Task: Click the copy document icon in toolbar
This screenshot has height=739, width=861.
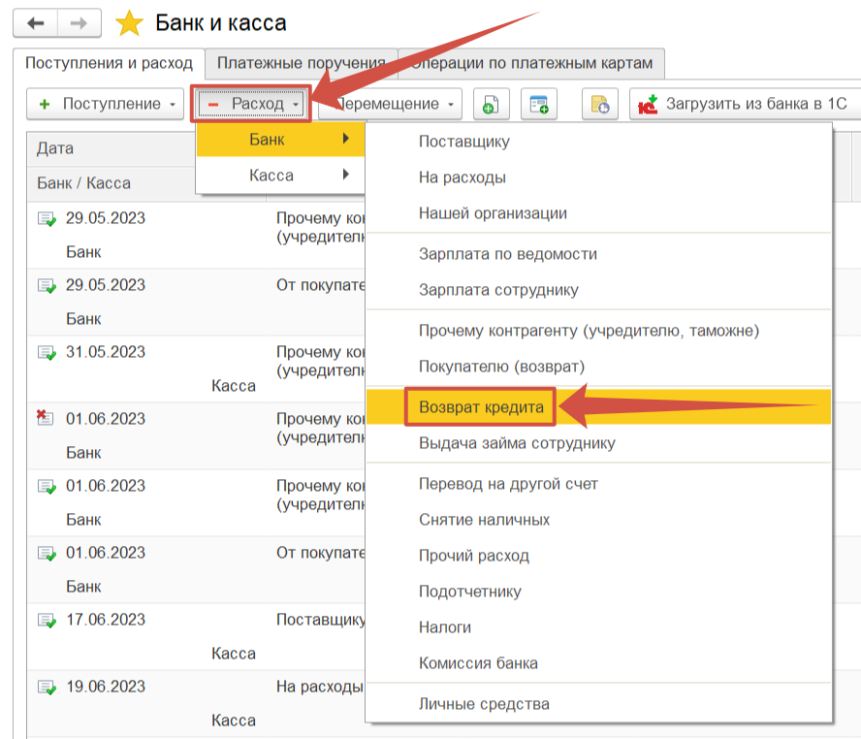Action: 492,105
